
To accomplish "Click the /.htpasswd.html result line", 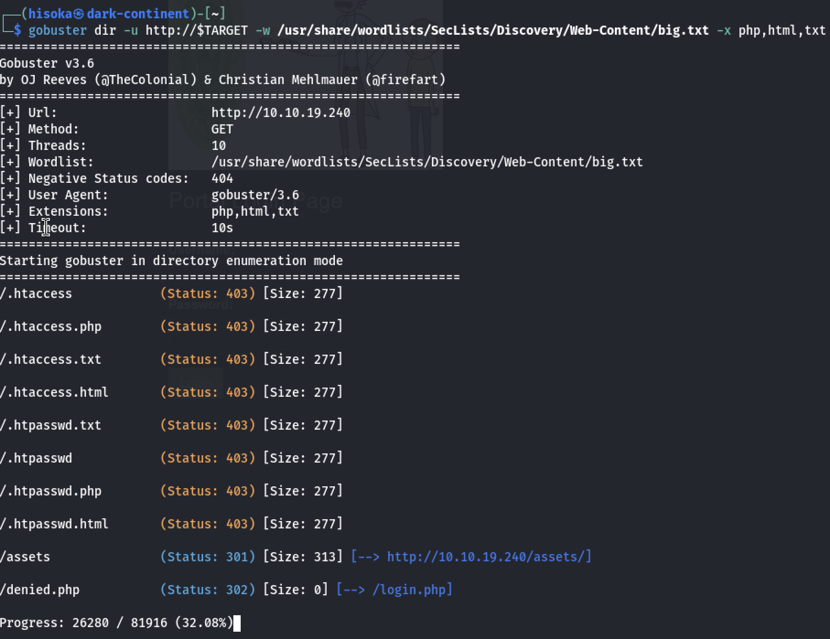I will (54, 523).
